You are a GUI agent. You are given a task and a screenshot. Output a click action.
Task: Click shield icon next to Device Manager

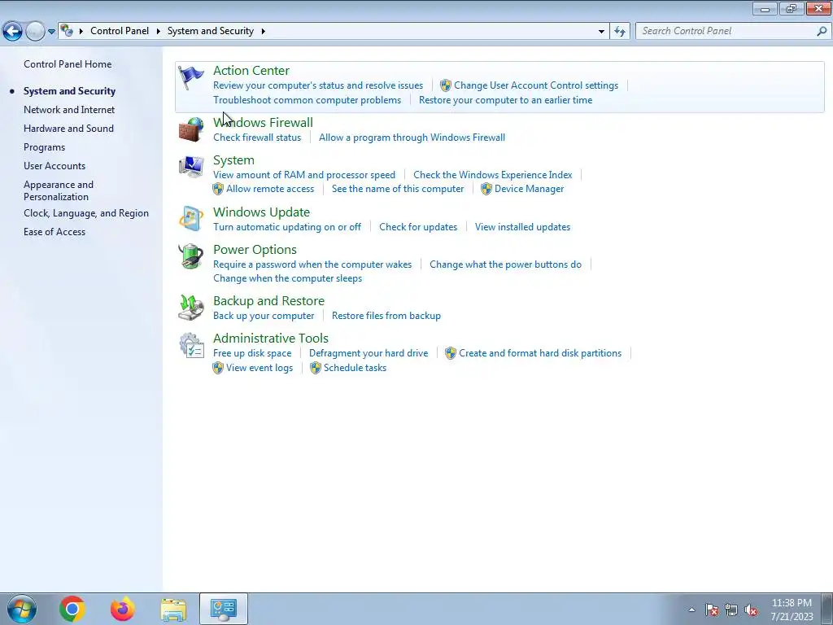[x=486, y=189]
